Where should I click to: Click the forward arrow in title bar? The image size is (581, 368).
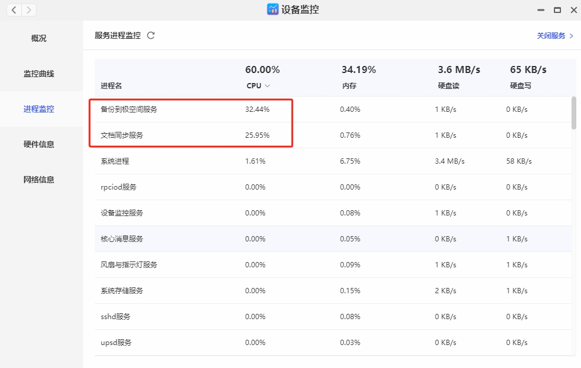[29, 10]
